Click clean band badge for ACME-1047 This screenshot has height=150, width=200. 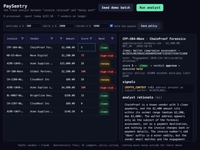104,112
